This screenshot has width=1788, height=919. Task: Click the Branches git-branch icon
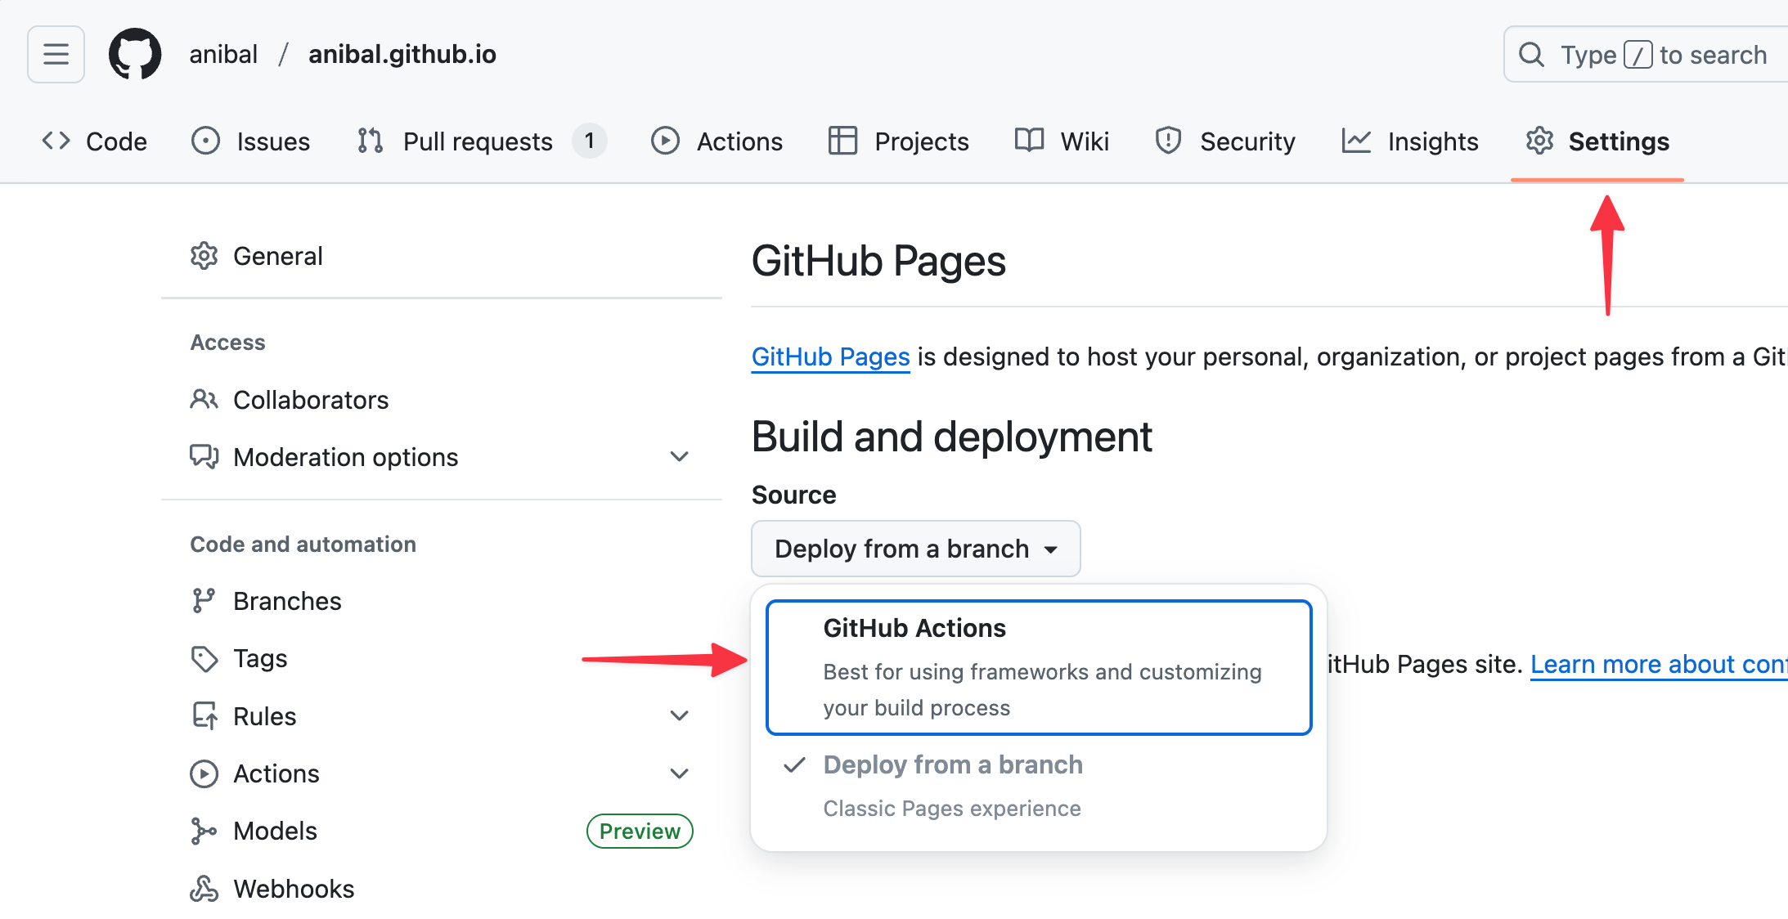point(204,601)
